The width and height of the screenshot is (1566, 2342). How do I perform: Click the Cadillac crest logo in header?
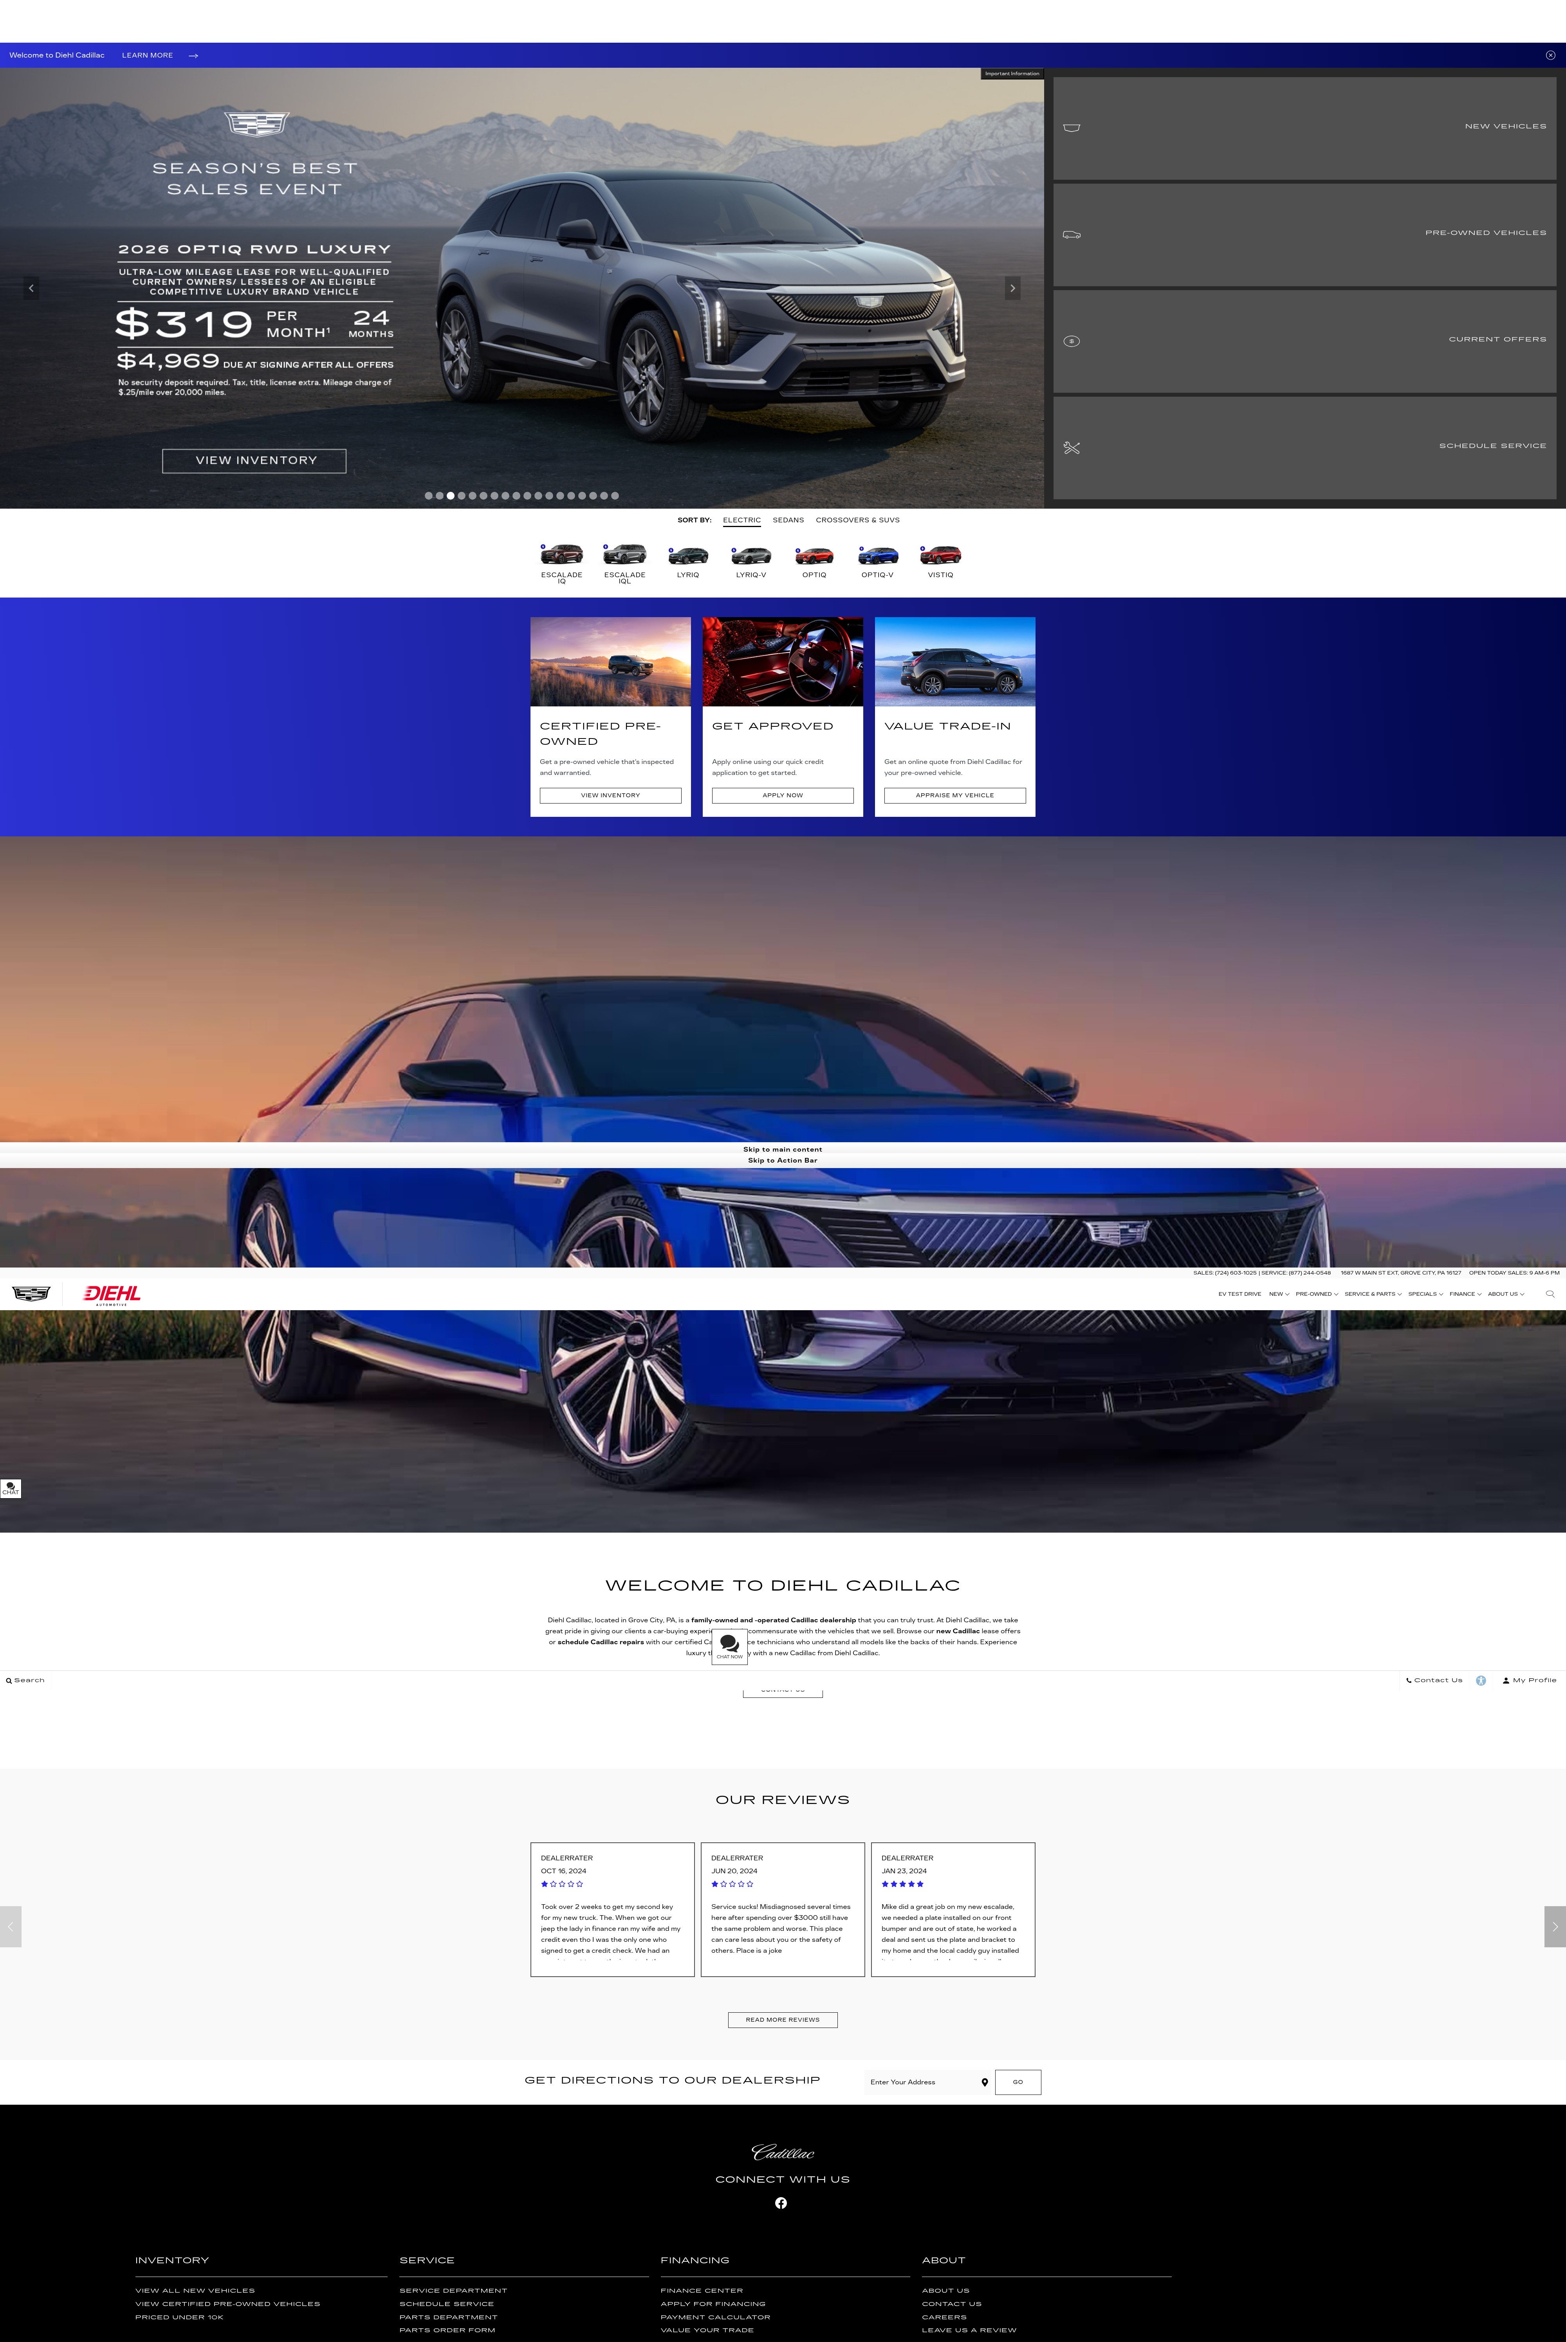click(31, 1293)
